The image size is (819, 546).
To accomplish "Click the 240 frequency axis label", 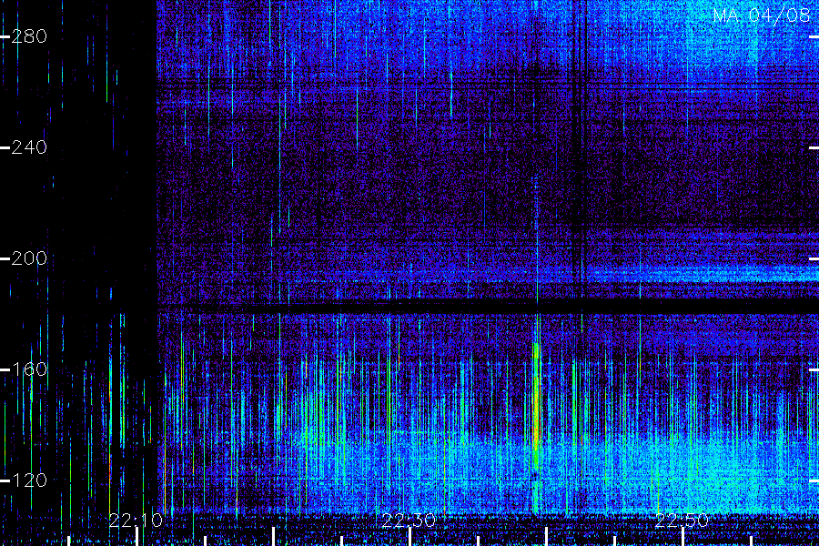I will [29, 147].
